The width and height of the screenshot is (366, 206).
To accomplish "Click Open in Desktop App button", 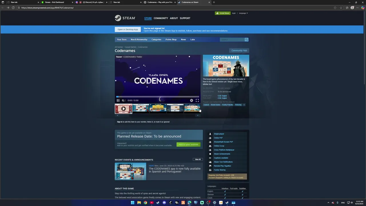I will 128,29.
